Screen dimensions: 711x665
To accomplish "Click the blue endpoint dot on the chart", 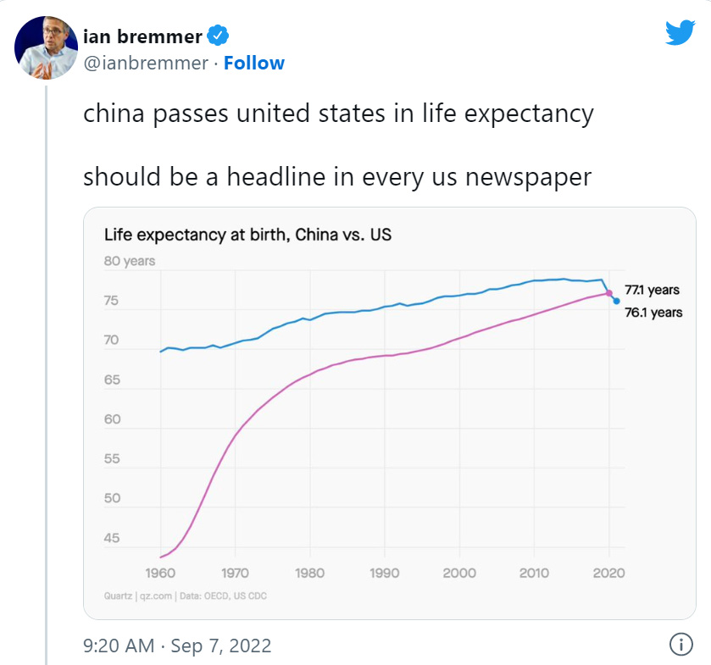I will click(x=616, y=301).
